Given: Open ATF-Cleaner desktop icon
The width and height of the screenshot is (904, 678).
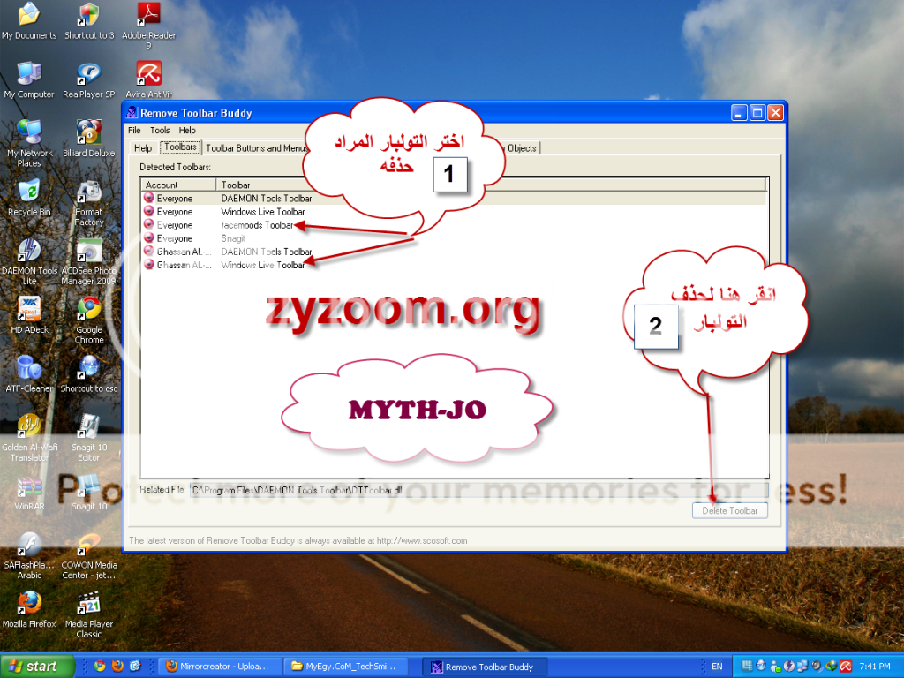Looking at the screenshot, I should [29, 373].
